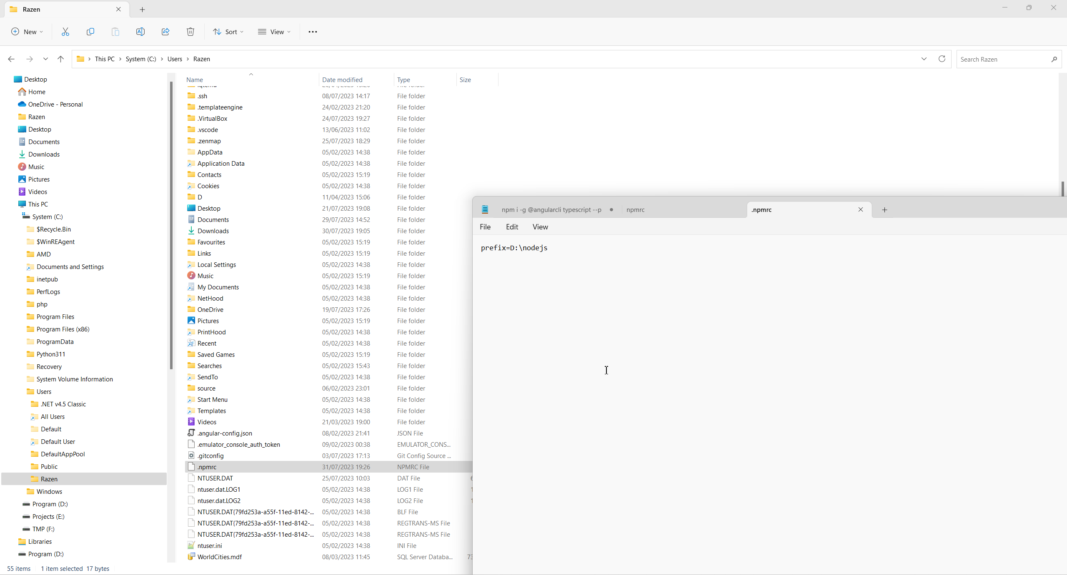Click Users in the breadcrumb path
This screenshot has width=1067, height=575.
point(175,59)
